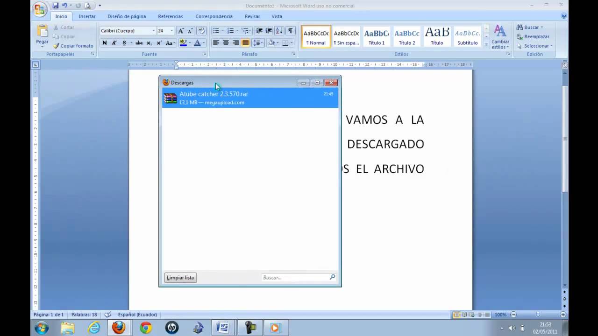Apply the Título 1 style

[377, 36]
